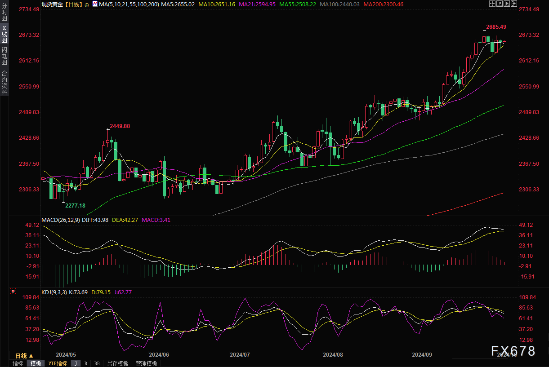Image resolution: width=549 pixels, height=367 pixels.
Task: Click the chart playback icon in top toolbar
Action: [x=507, y=4]
